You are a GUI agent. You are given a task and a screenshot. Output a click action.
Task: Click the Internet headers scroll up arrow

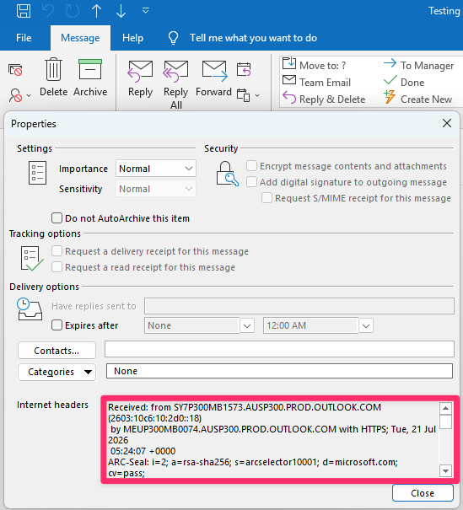[x=445, y=407]
